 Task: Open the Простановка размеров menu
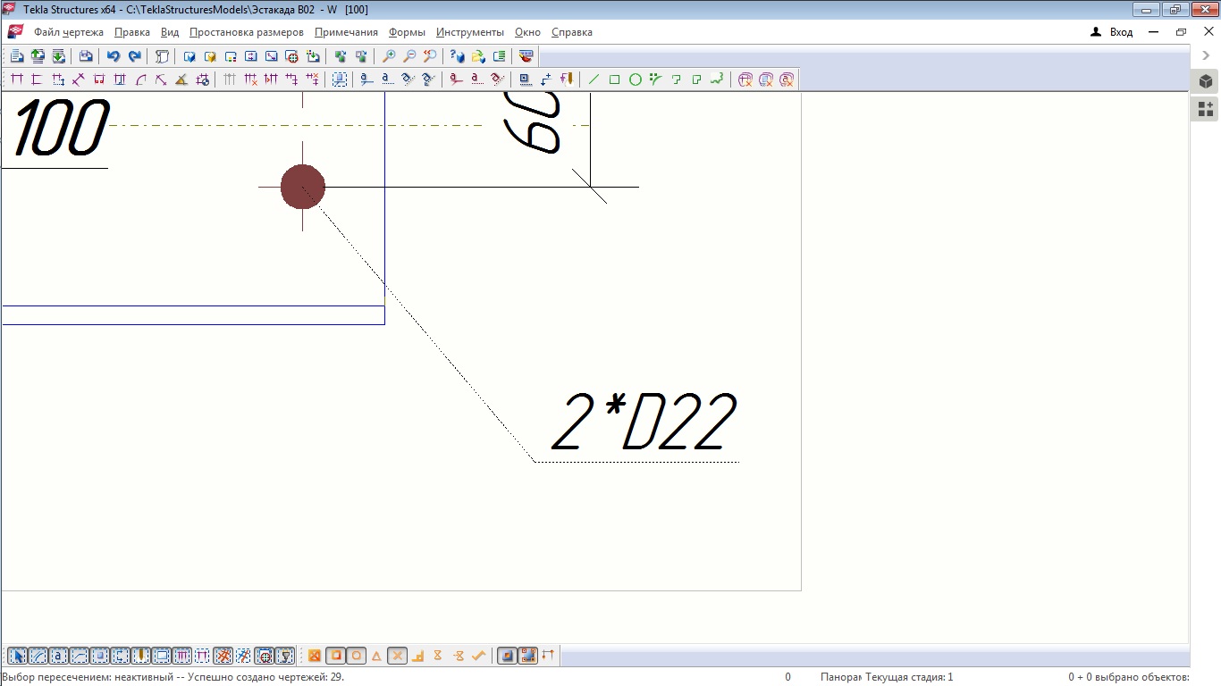(x=246, y=32)
